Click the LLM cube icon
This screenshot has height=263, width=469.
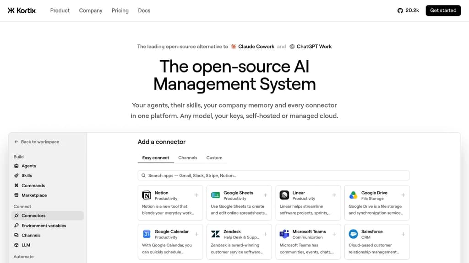(x=16, y=245)
